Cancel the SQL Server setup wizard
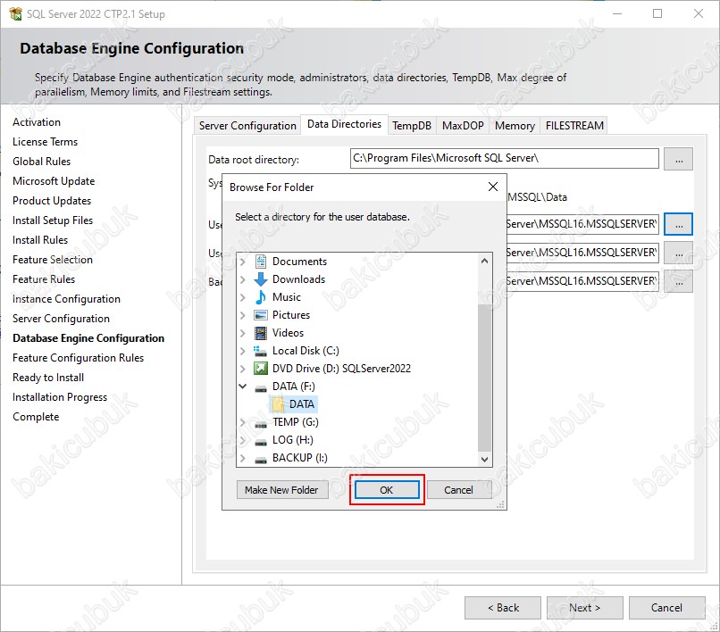This screenshot has height=632, width=720. coord(666,608)
